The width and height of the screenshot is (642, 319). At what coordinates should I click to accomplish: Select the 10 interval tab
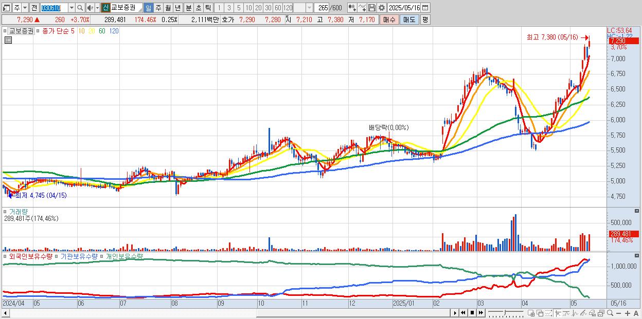tap(248, 8)
